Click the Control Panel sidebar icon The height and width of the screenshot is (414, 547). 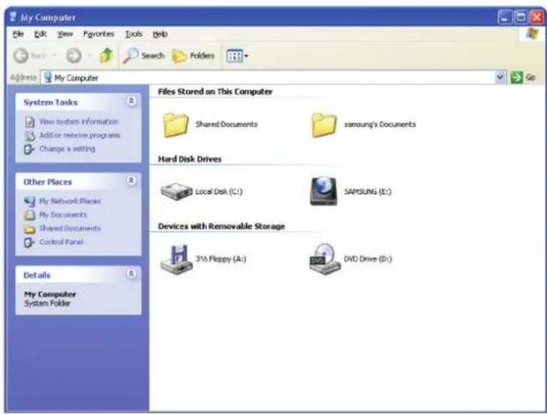click(x=29, y=242)
